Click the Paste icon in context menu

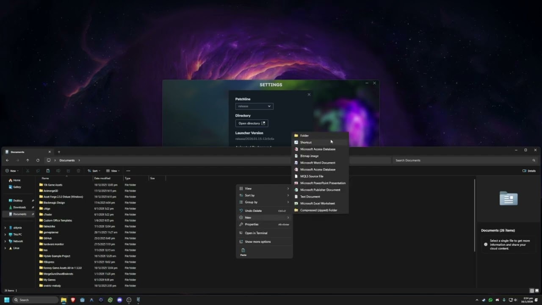(x=243, y=252)
